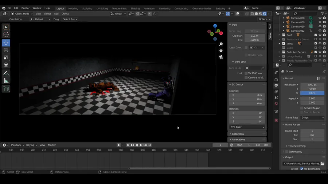Toggle the camera view icon
The image size is (328, 184).
(221, 57)
